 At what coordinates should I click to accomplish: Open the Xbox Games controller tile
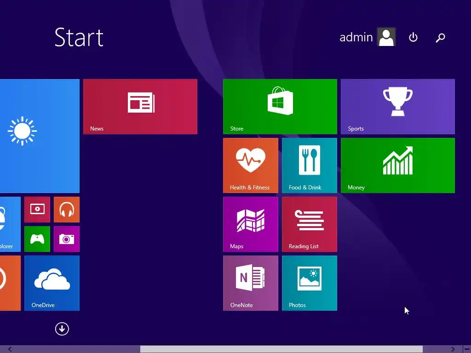37,239
